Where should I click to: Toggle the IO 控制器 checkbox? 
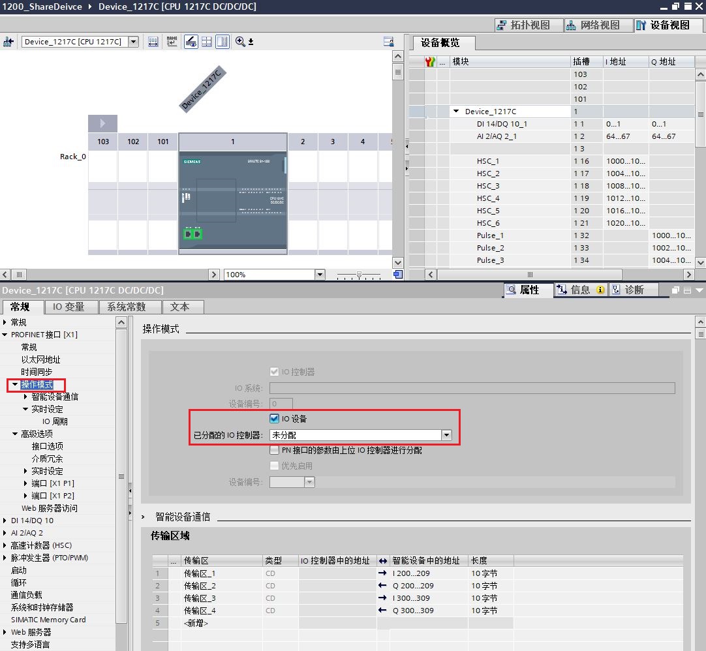tap(274, 371)
